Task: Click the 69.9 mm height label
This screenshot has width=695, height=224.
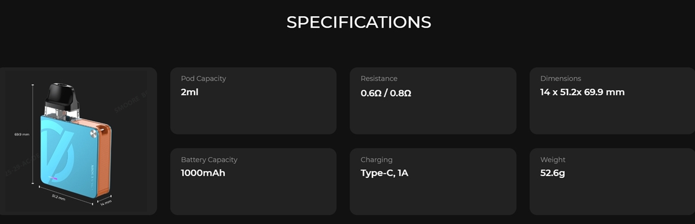Action: [21, 135]
